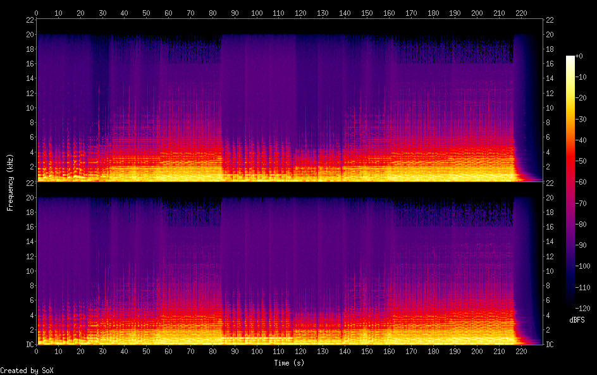
Task: Click the 220 tick on the top time axis
Action: [x=521, y=13]
